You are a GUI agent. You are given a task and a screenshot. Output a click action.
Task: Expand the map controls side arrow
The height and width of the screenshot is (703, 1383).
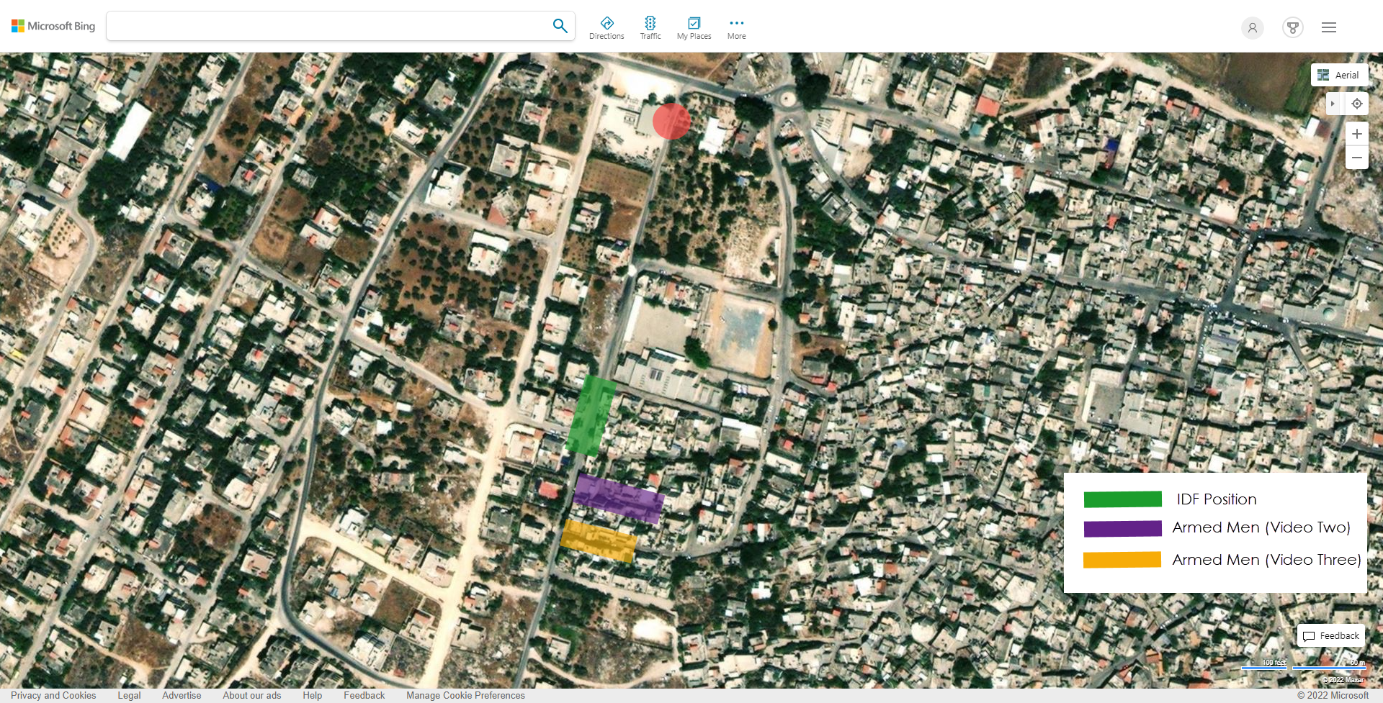(x=1333, y=104)
